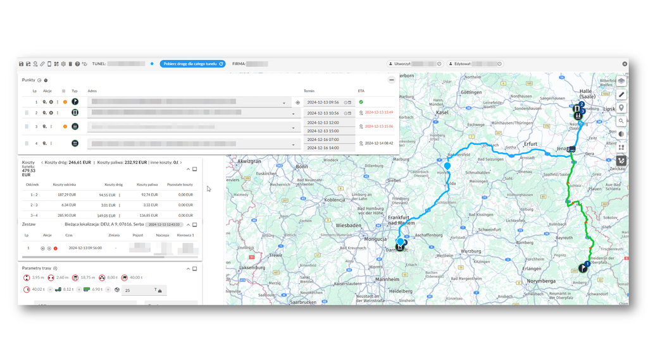This screenshot has width=648, height=364.
Task: Toggle the minus button before 8,12 t
Action: (50, 289)
